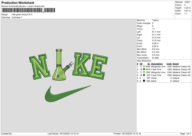This screenshot has width=192, height=136.
Task: Click the Machine value 'Tajima'
Action: 155,20
